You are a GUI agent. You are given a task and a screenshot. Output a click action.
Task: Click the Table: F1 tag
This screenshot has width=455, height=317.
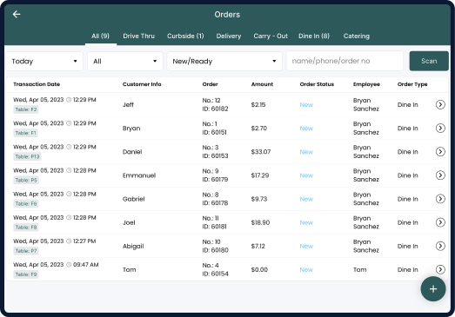coord(25,133)
